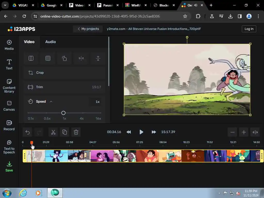Switch to the Audio tab
This screenshot has height=198, width=264.
[51, 42]
